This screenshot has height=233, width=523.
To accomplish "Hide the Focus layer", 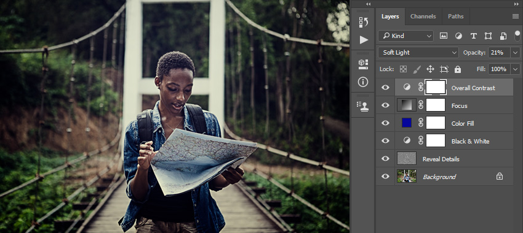I will point(386,105).
